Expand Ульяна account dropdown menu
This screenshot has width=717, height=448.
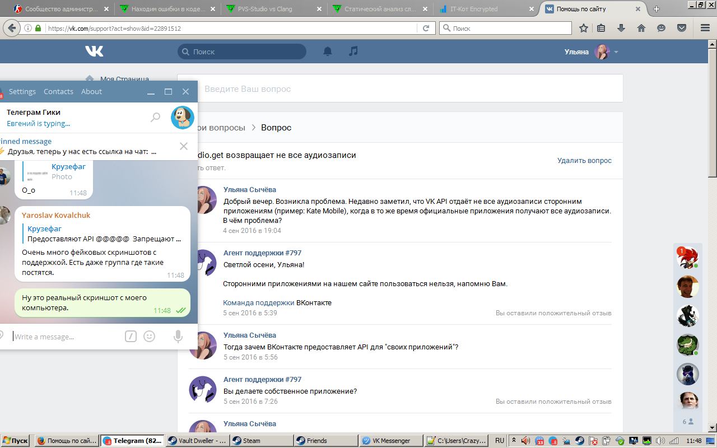[616, 52]
